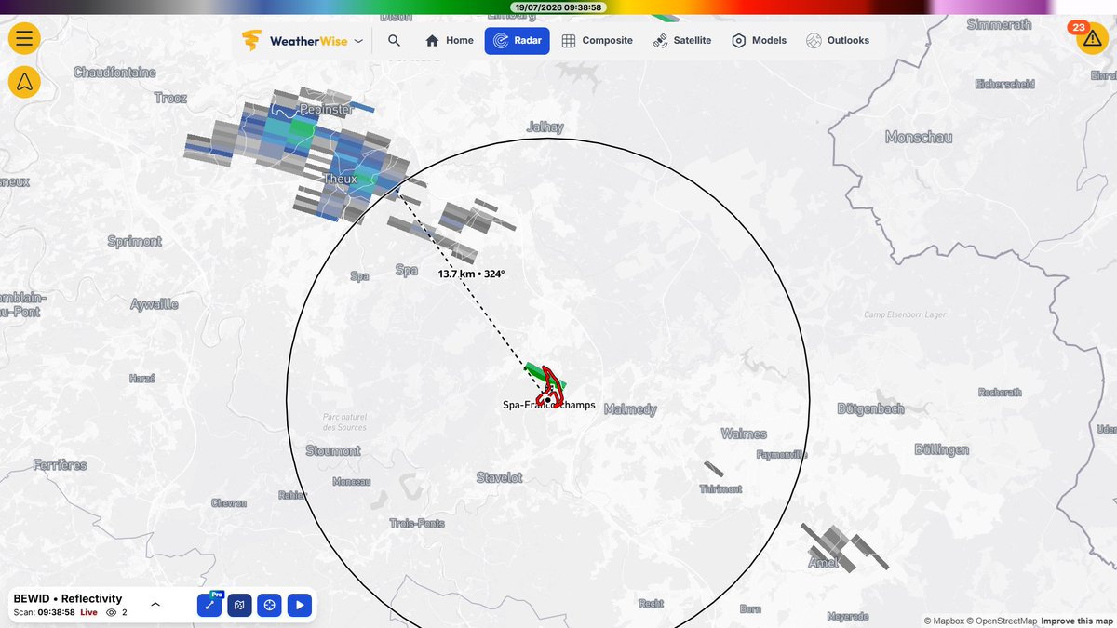Screen dimensions: 1117x628
Task: Click the Waimes town label
Action: [x=744, y=434]
